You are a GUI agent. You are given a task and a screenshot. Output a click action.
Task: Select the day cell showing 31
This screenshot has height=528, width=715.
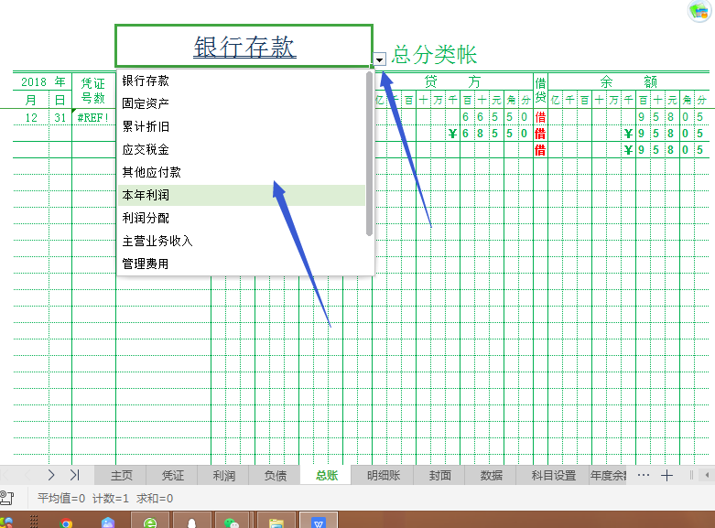[x=60, y=117]
